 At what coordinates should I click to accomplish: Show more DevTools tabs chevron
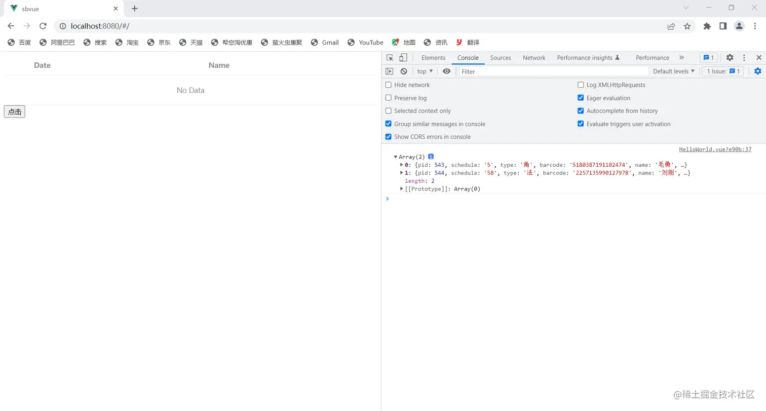click(681, 58)
